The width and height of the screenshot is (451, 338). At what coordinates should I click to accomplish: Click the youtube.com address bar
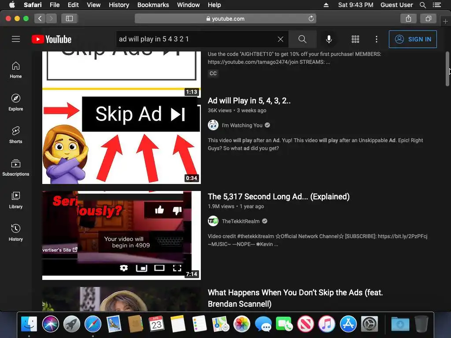[x=225, y=18]
